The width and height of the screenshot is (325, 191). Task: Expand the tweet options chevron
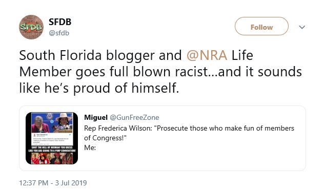tap(302, 27)
